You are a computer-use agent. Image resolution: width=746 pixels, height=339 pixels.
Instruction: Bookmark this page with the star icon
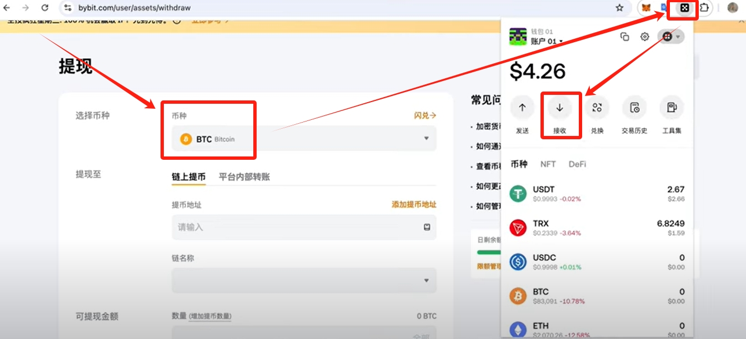coord(619,8)
